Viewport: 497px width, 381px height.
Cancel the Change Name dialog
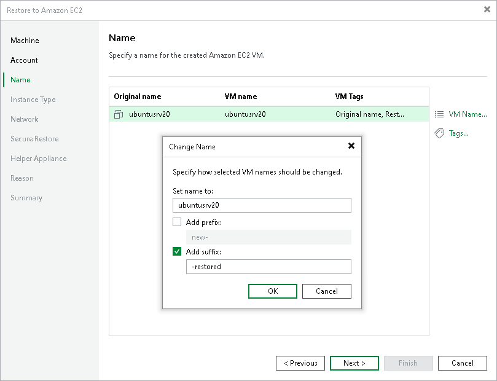point(326,291)
